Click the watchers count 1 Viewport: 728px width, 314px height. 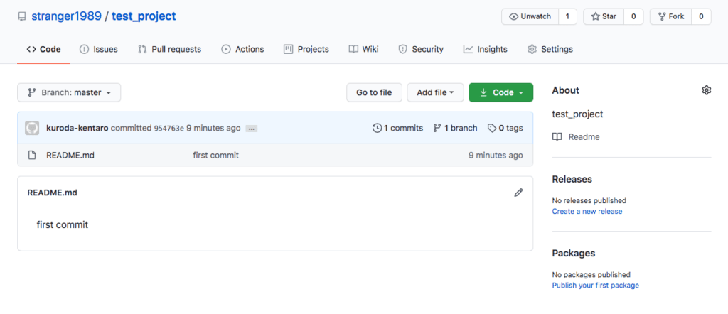(x=567, y=17)
